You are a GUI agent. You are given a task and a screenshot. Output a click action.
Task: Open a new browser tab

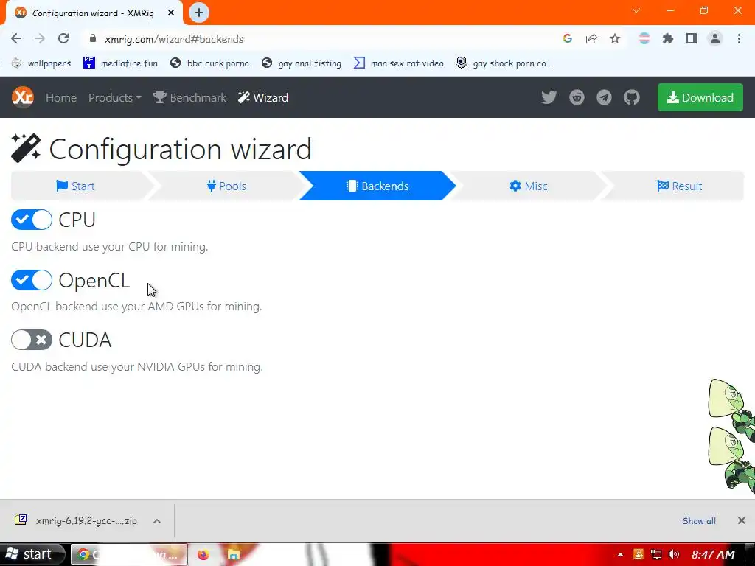pyautogui.click(x=199, y=13)
